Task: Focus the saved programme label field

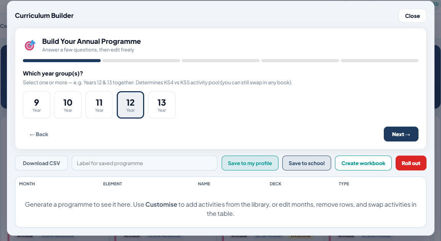Action: pos(145,163)
